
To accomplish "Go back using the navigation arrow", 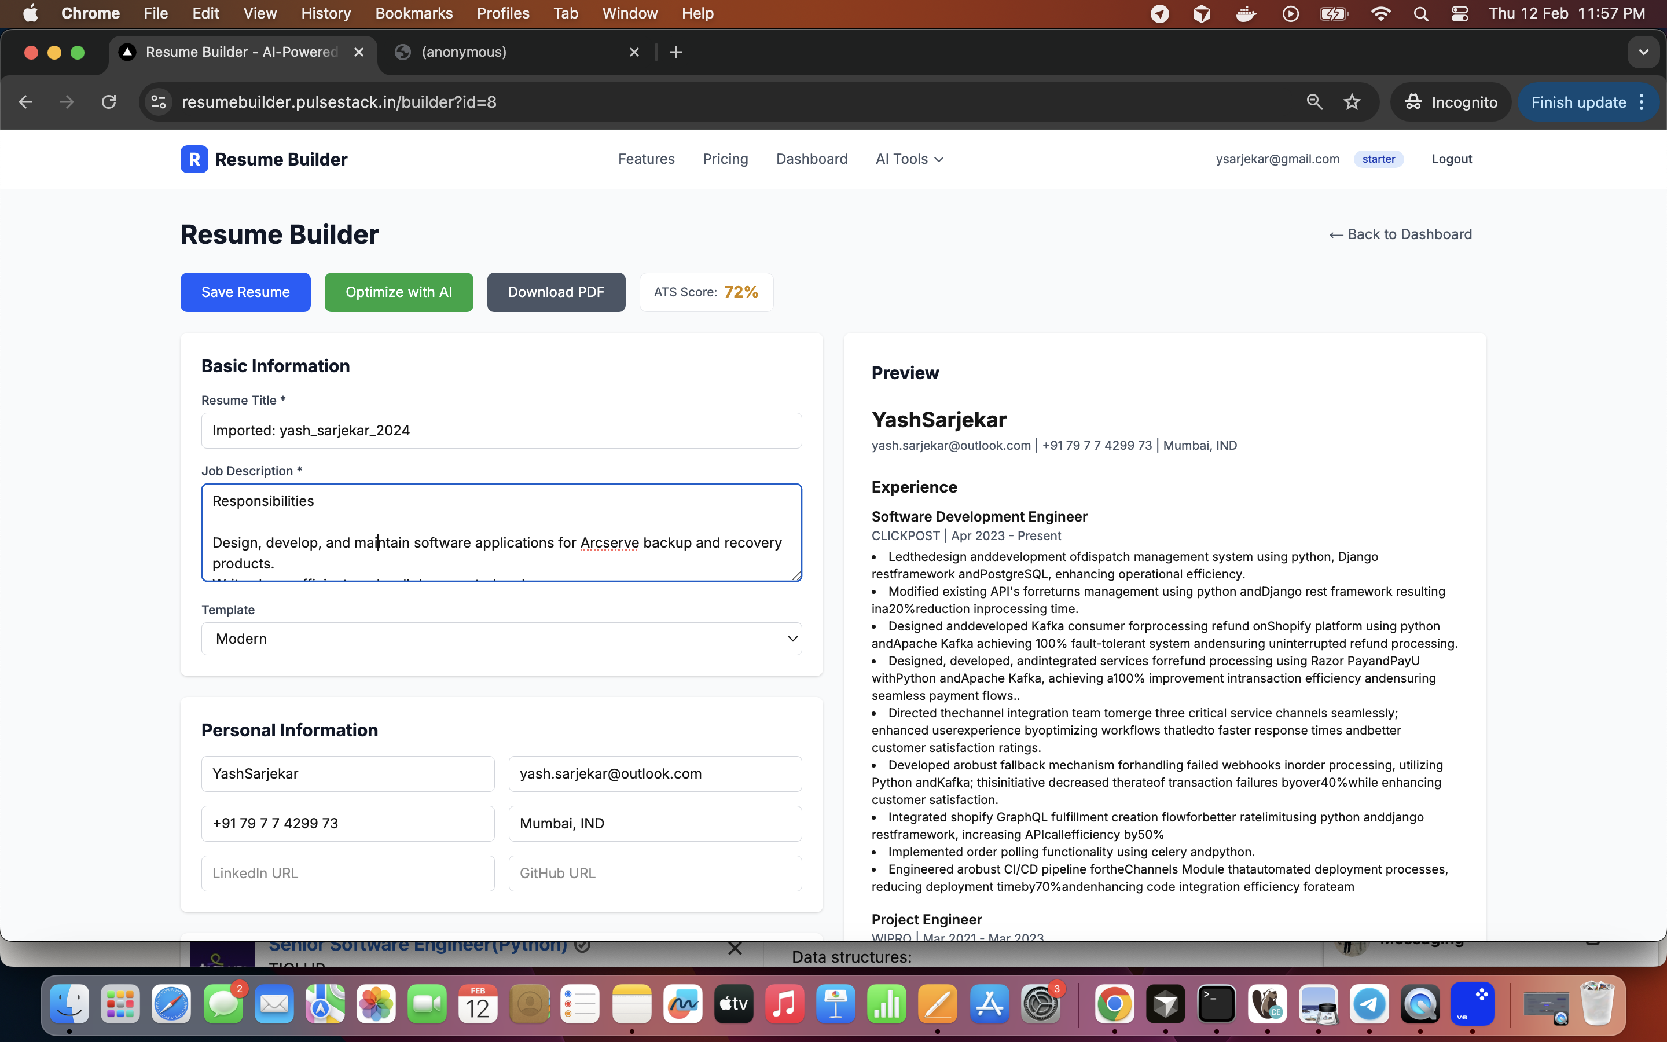I will click(x=25, y=101).
